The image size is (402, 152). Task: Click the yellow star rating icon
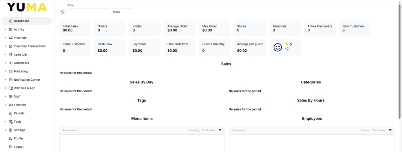[x=287, y=44]
